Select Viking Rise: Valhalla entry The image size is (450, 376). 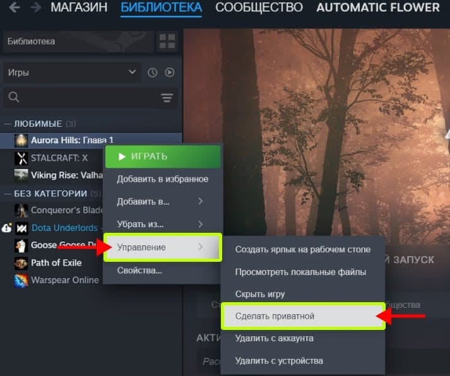pyautogui.click(x=66, y=175)
